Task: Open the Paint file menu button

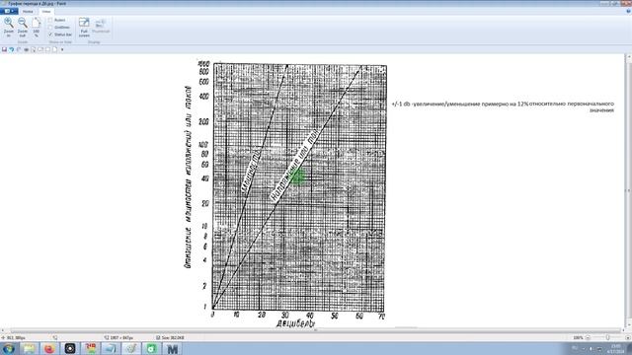Action: [x=9, y=11]
